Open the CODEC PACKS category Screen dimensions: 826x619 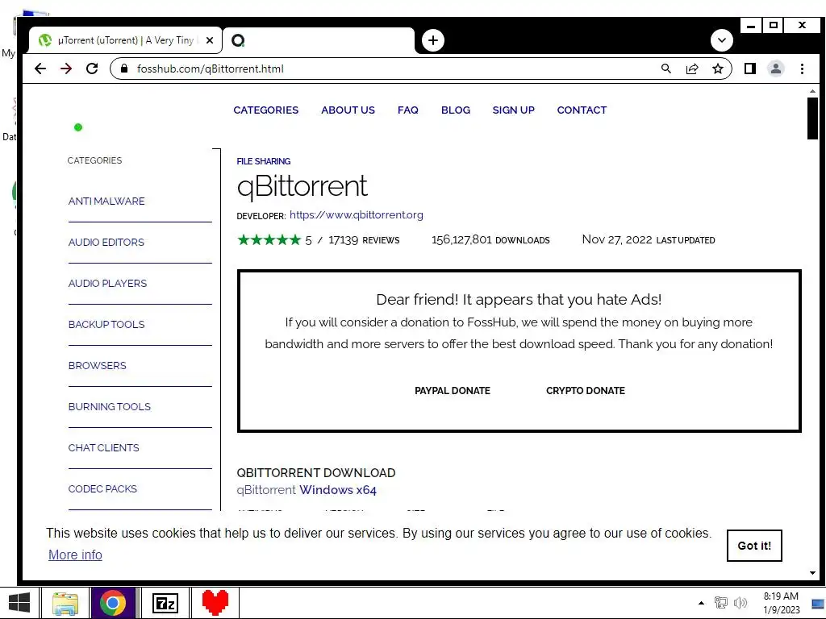(x=102, y=488)
